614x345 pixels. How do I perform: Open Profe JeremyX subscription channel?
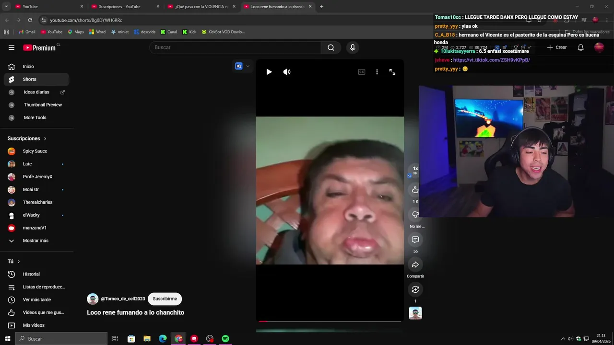(36, 177)
